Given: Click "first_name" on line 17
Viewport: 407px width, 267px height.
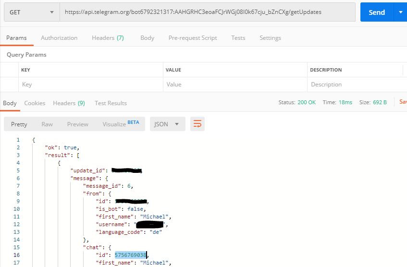Looking at the screenshot, I should pos(115,263).
